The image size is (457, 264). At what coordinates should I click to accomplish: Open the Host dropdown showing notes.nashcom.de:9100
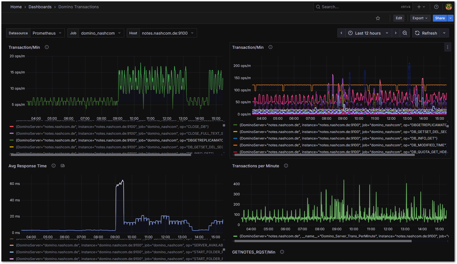tap(168, 33)
